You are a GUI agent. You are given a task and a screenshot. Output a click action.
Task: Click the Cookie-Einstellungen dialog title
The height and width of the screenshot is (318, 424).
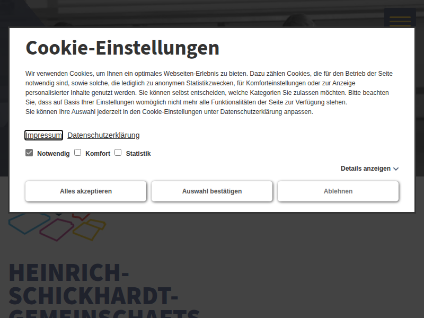[x=122, y=48]
